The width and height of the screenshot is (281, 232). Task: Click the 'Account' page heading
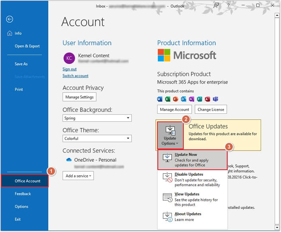(x=83, y=22)
